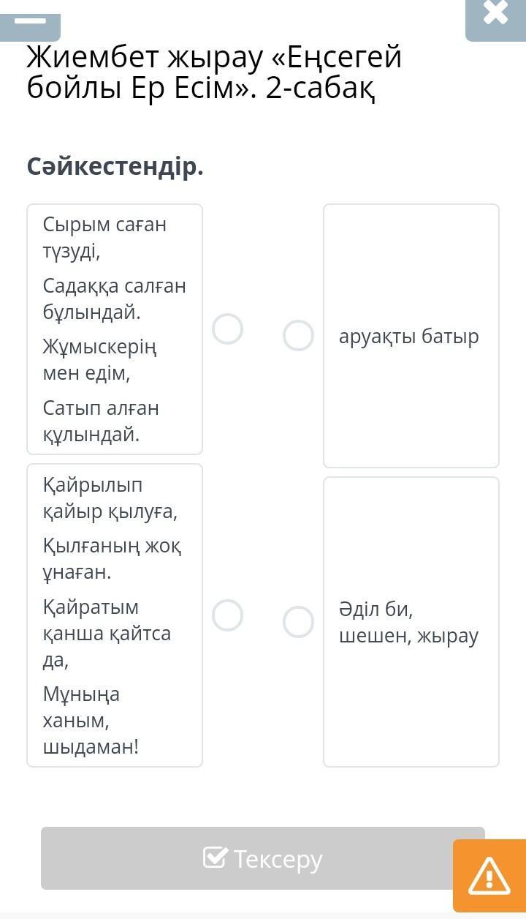The width and height of the screenshot is (526, 919).
Task: Click the "Әділ би, шешен, жырау" answer card
Action: (411, 622)
